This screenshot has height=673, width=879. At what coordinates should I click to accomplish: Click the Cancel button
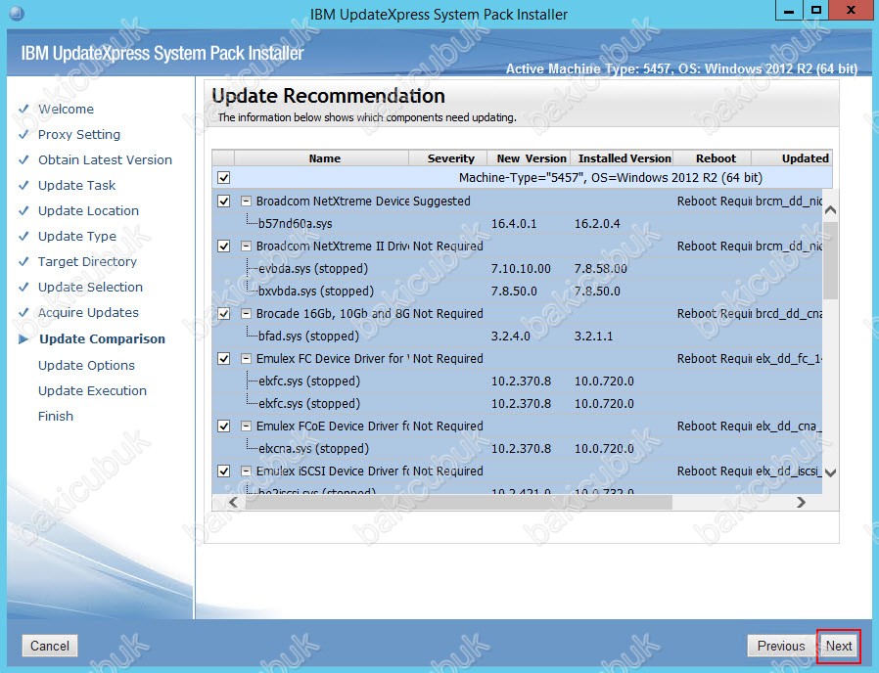(50, 646)
